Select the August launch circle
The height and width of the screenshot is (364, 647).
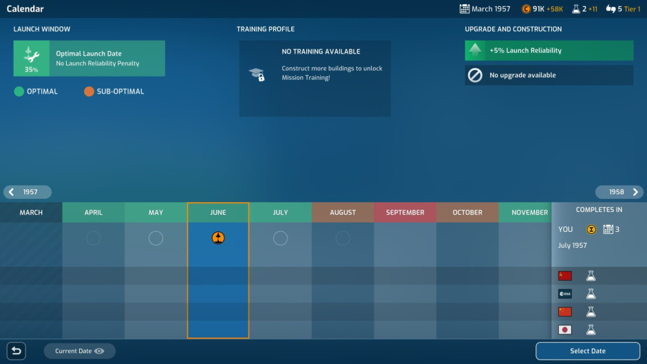coord(343,238)
